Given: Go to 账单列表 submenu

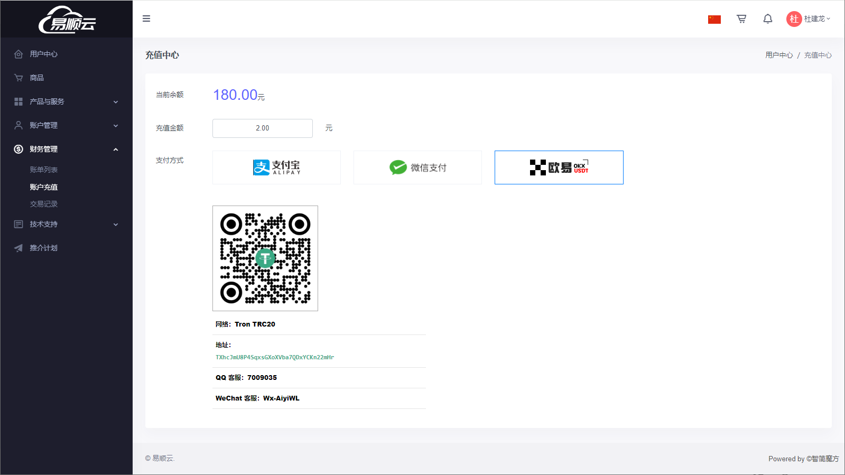Looking at the screenshot, I should pyautogui.click(x=44, y=170).
